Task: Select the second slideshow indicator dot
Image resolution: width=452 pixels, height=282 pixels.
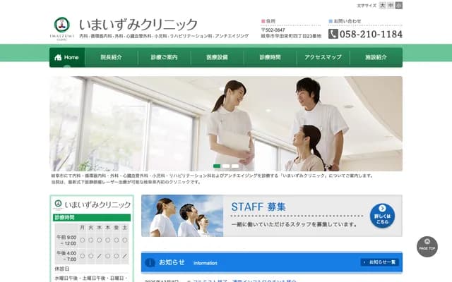Action: pos(226,166)
